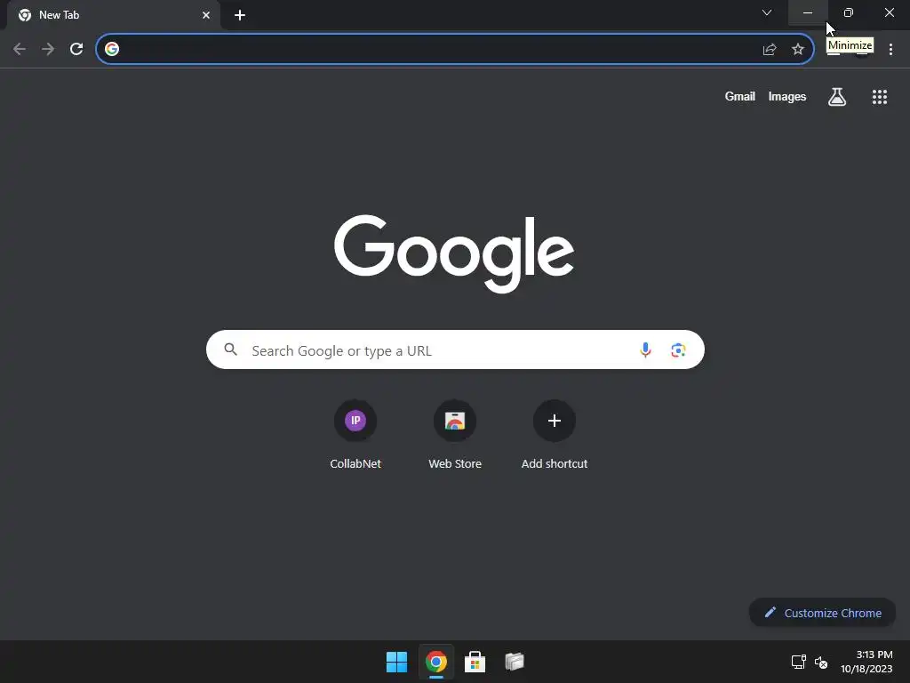Viewport: 910px width, 683px height.
Task: Go forward using the forward arrow
Action: tap(48, 49)
